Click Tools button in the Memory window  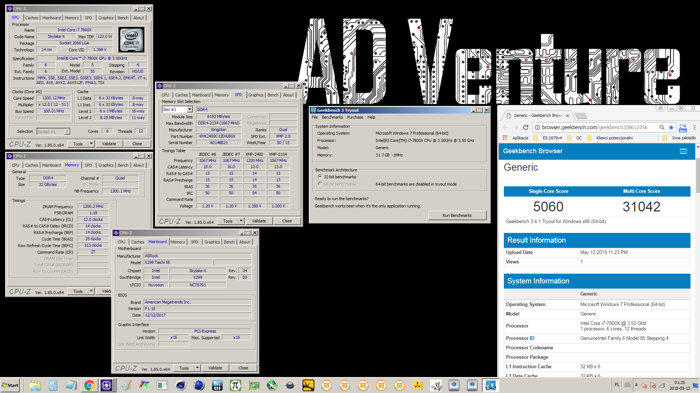(78, 291)
